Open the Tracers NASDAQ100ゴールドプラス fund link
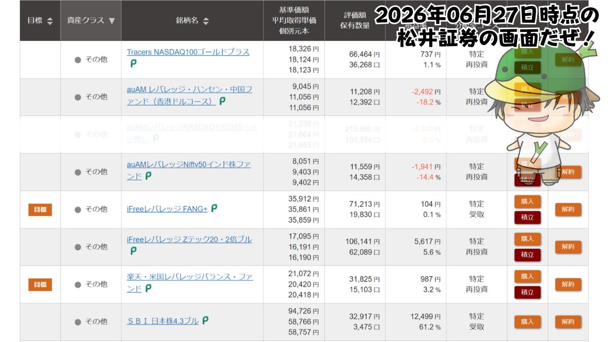The height and width of the screenshot is (342, 608). (188, 52)
